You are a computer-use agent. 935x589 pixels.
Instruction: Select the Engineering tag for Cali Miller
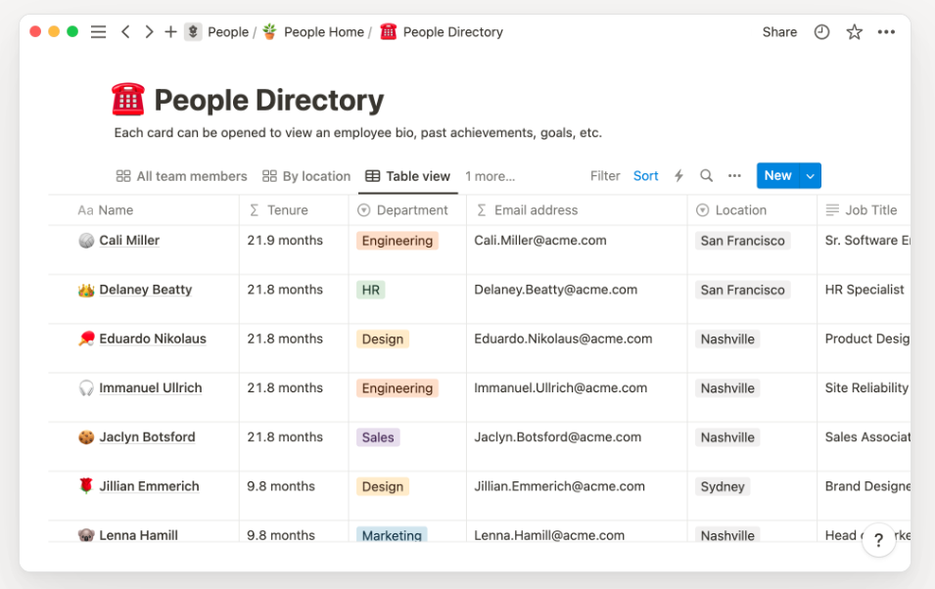coord(397,241)
